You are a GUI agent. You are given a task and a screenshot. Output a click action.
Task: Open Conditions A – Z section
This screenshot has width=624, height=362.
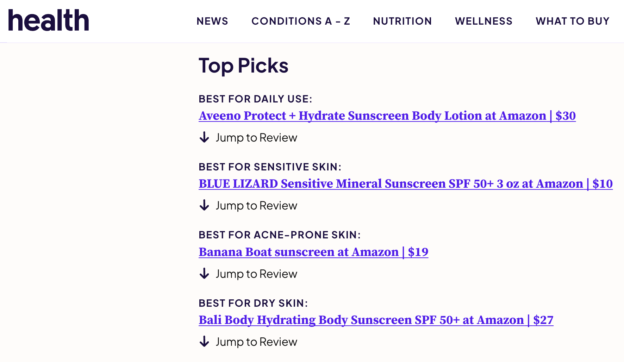[301, 21]
